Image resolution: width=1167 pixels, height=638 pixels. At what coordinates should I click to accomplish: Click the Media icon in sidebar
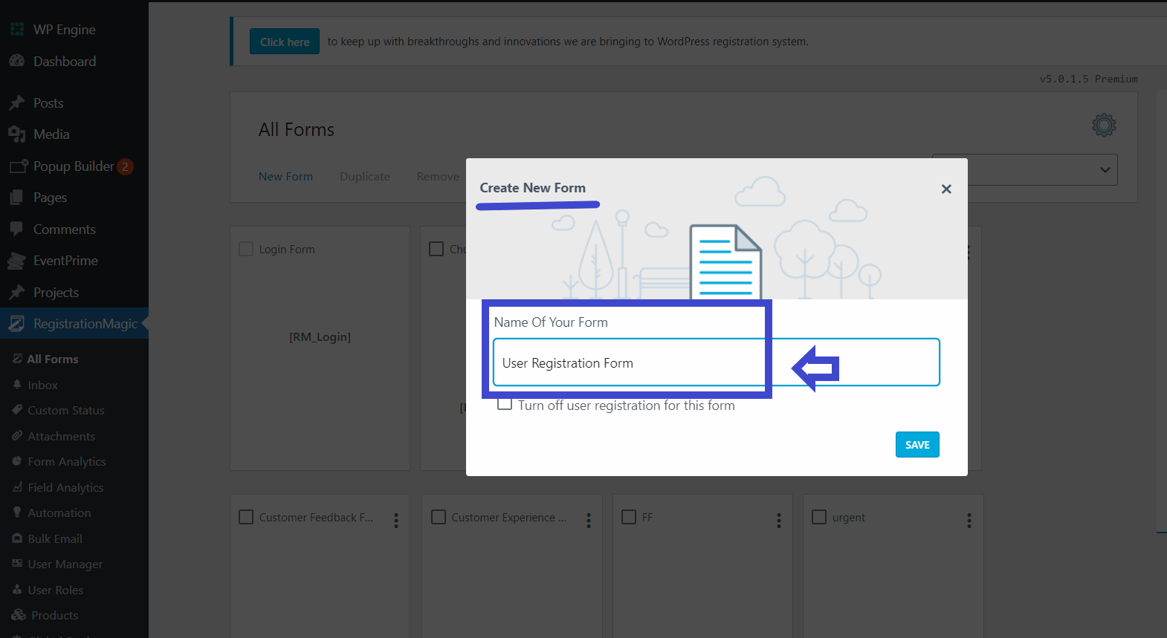tap(17, 134)
